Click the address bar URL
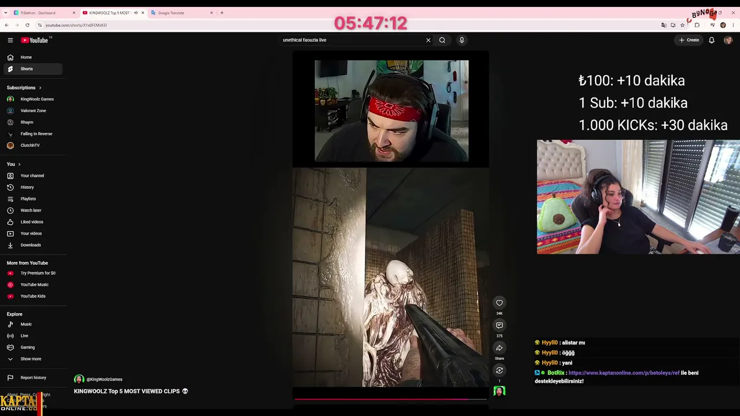Screen dimensions: 740x416 point(76,25)
